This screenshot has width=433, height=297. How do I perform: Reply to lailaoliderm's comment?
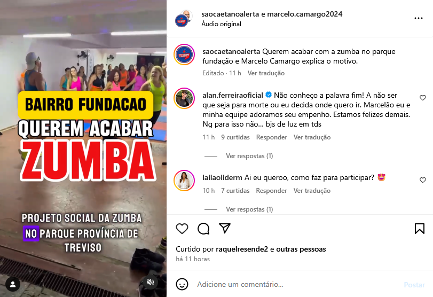coord(271,191)
